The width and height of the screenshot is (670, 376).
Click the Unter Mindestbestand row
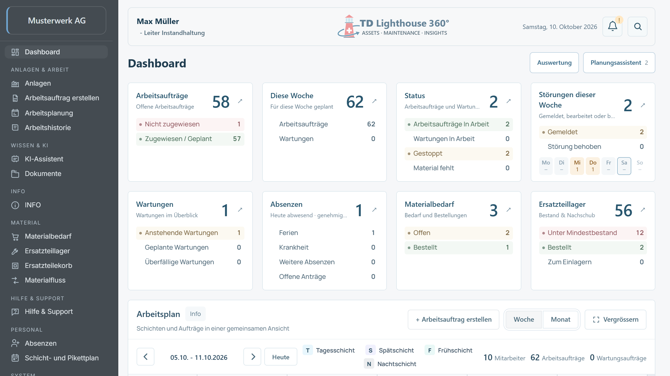(x=593, y=233)
